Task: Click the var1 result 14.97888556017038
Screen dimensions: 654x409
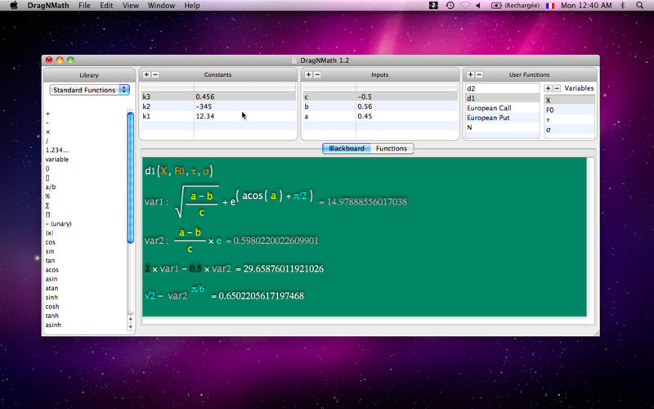Action: pyautogui.click(x=366, y=202)
